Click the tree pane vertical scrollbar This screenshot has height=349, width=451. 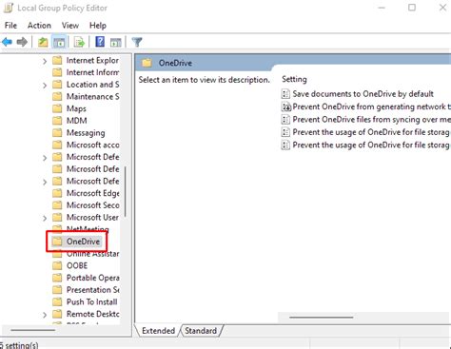(126, 191)
